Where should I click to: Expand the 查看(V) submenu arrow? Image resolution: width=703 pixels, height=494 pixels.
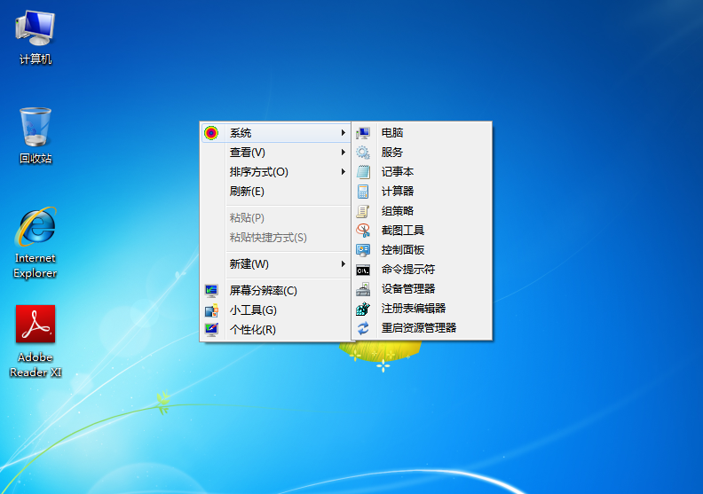(343, 153)
